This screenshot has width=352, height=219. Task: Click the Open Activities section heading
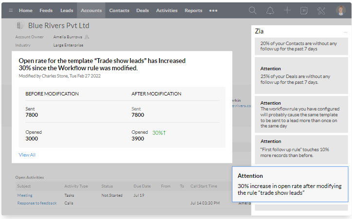tap(29, 177)
